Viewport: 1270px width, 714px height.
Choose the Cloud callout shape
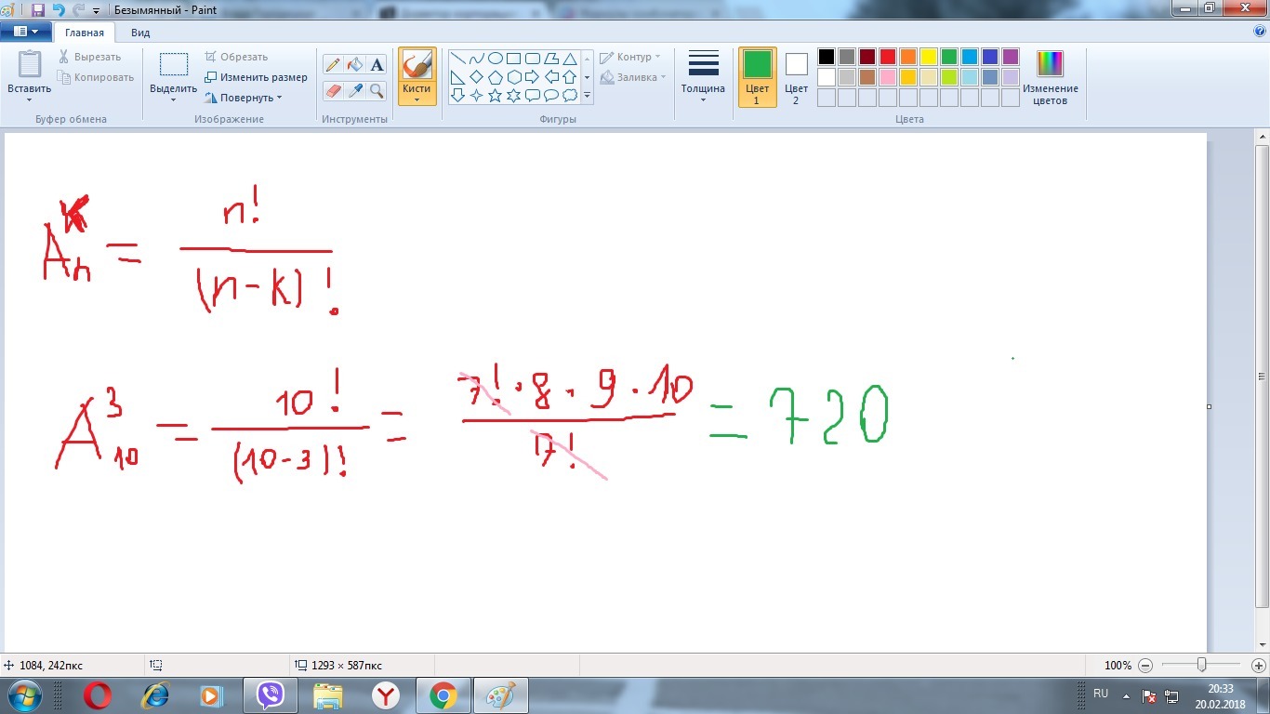pos(570,95)
